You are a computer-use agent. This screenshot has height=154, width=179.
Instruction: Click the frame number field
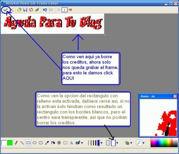pos(64,10)
